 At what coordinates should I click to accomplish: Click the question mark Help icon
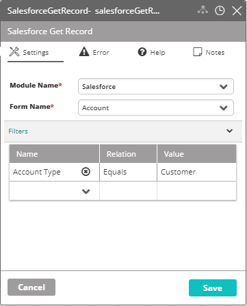pyautogui.click(x=142, y=52)
